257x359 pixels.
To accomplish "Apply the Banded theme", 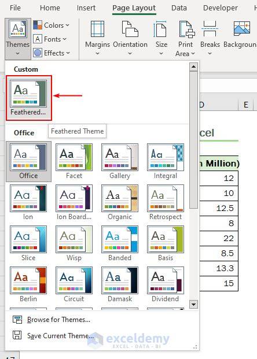I will click(120, 243).
